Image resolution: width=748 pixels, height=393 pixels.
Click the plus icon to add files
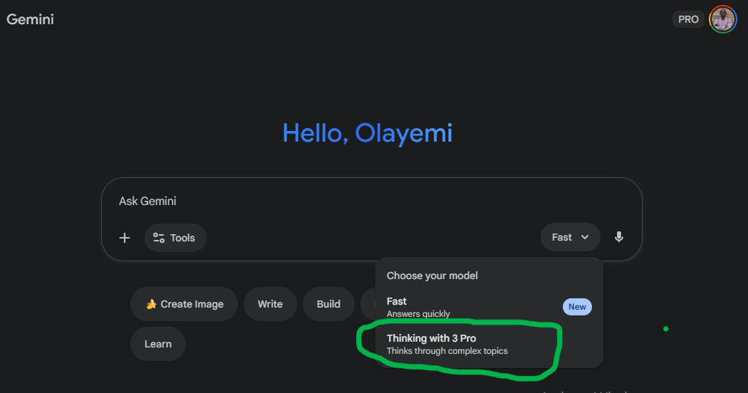point(125,238)
